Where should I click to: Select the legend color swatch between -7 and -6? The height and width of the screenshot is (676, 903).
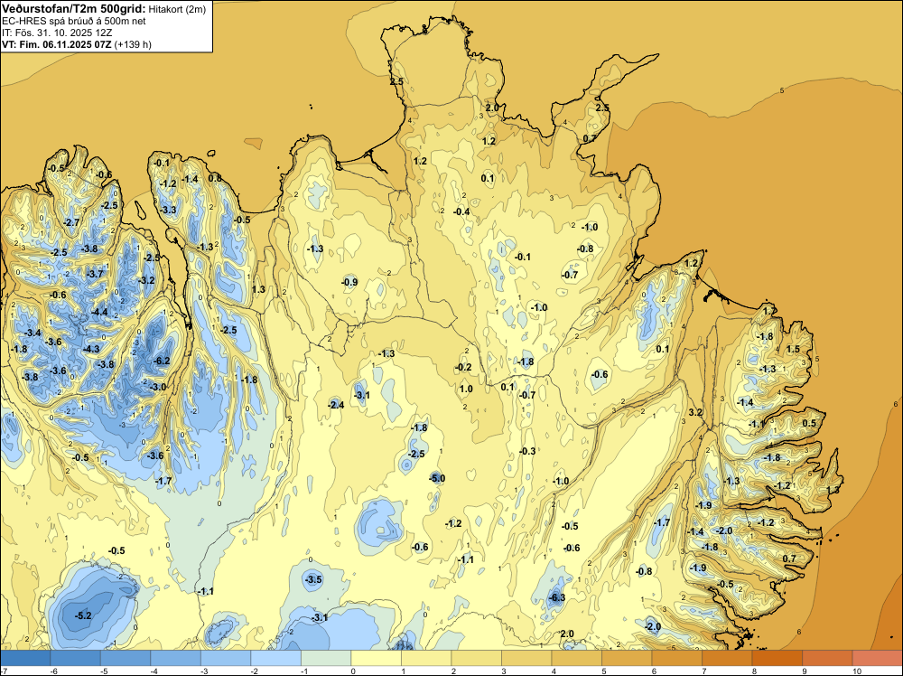click(x=25, y=658)
